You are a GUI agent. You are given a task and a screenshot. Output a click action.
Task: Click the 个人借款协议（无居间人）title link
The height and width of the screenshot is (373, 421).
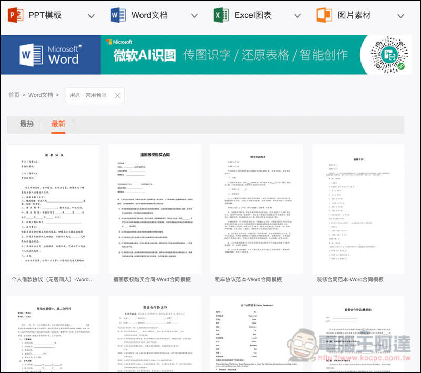point(53,279)
